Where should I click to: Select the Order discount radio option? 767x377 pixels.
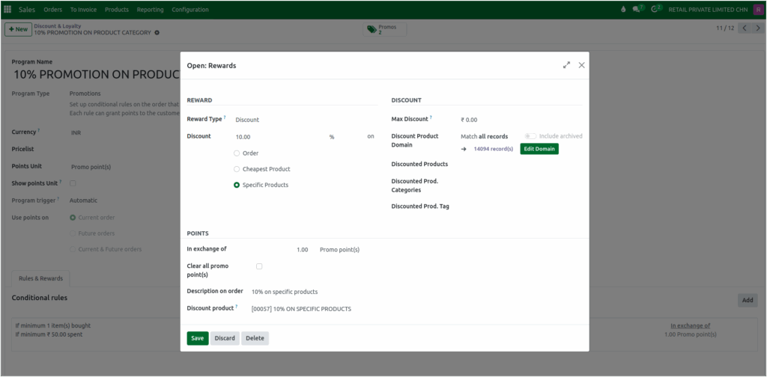(237, 153)
